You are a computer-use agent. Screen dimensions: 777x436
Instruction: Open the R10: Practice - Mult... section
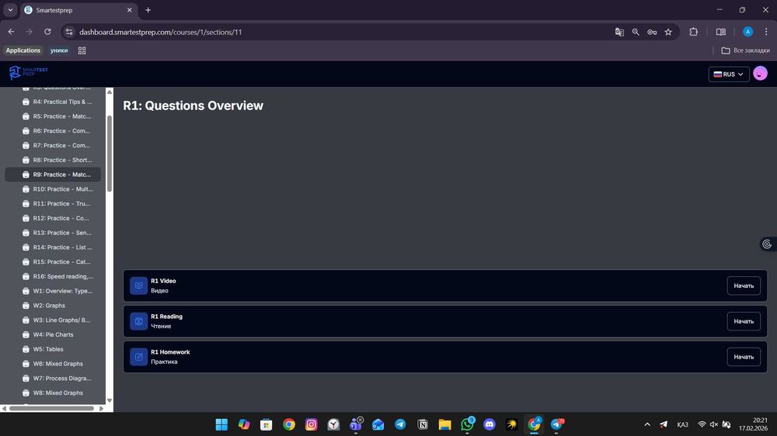point(53,189)
